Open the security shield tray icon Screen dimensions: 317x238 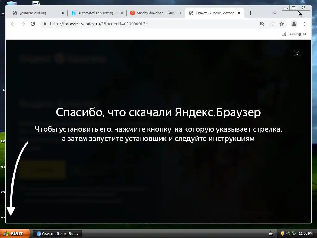(282, 233)
